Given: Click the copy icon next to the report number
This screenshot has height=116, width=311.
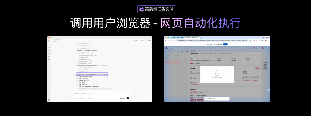Looking at the screenshot, I should click(x=230, y=54).
